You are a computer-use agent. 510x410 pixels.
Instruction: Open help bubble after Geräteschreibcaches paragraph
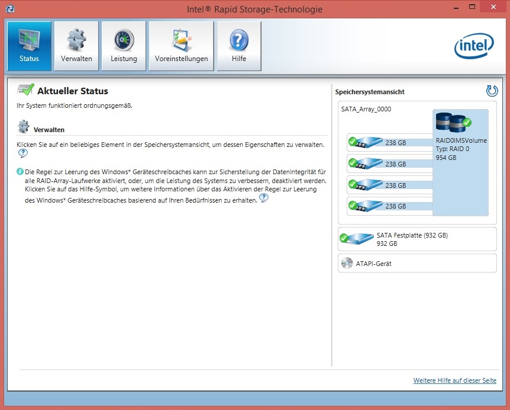[264, 198]
